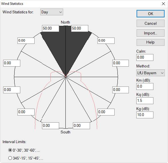Click the dark filled north wind sector
168x163 pixels.
pyautogui.click(x=66, y=48)
